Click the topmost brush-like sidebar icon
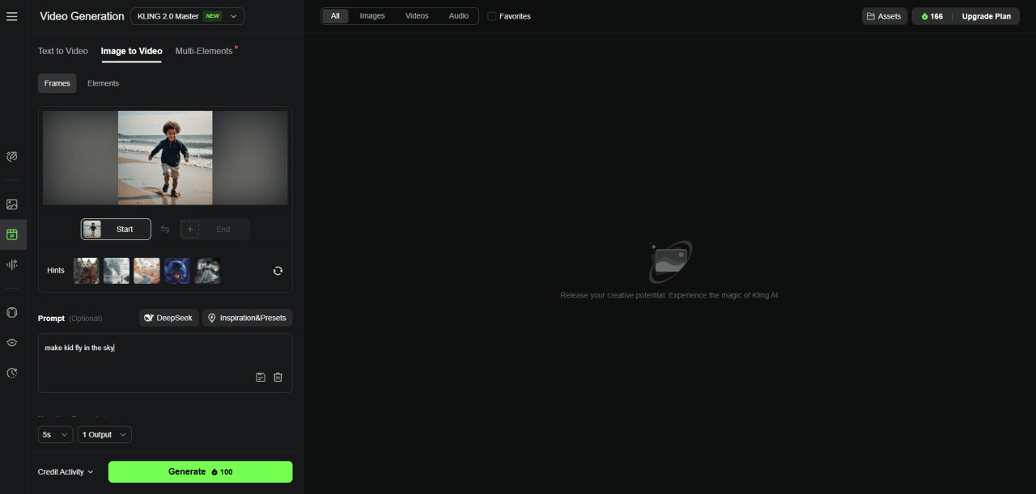Screen dimensions: 1036x494 [12, 156]
